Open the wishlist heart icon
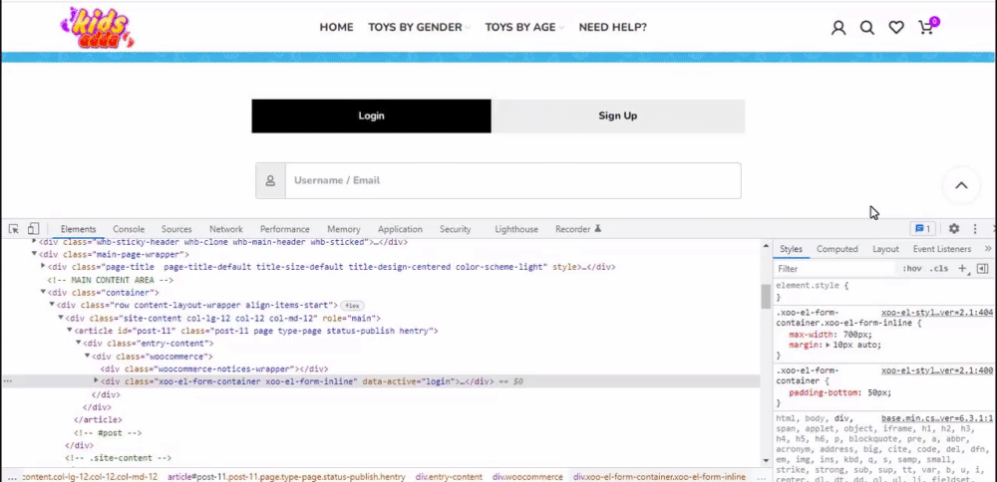The height and width of the screenshot is (482, 997). pos(896,27)
